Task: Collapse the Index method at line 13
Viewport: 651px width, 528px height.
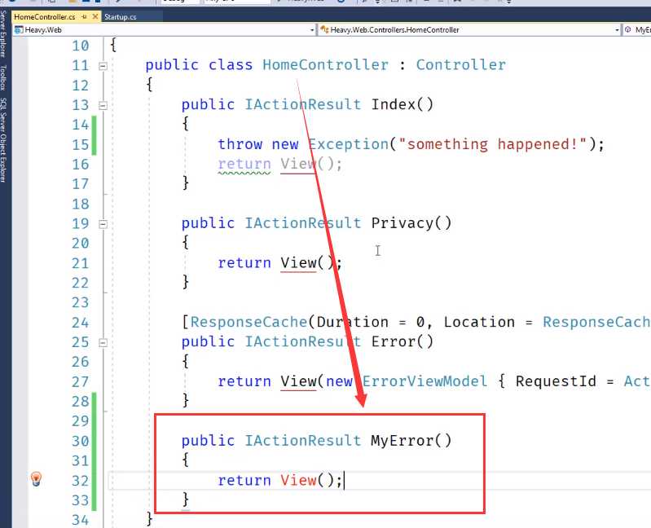Action: pos(103,105)
